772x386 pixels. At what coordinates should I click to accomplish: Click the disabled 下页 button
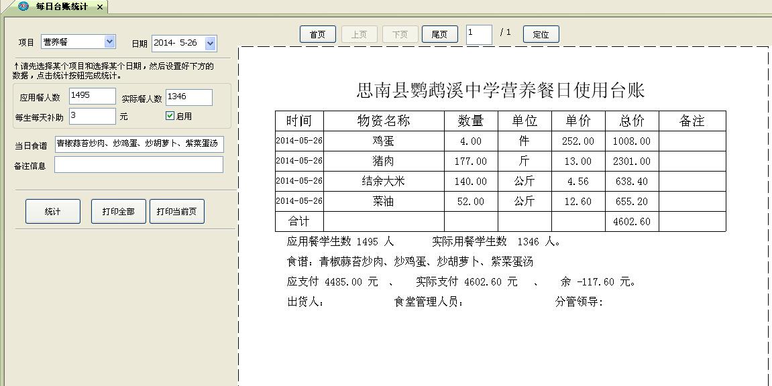[x=400, y=34]
